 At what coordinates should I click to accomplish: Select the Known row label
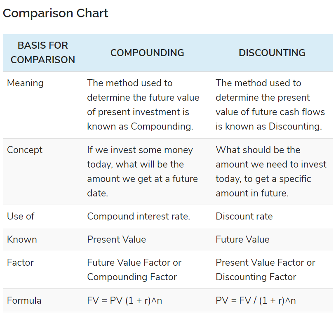(x=22, y=239)
